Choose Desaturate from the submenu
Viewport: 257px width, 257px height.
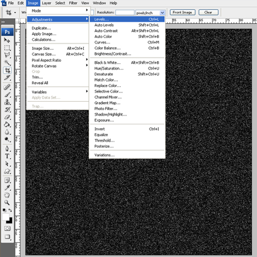tap(127, 74)
